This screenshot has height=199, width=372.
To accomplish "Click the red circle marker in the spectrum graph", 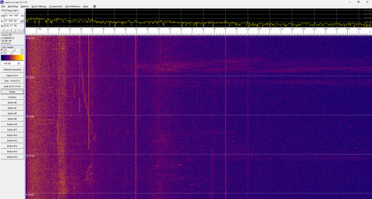I will point(40,16).
